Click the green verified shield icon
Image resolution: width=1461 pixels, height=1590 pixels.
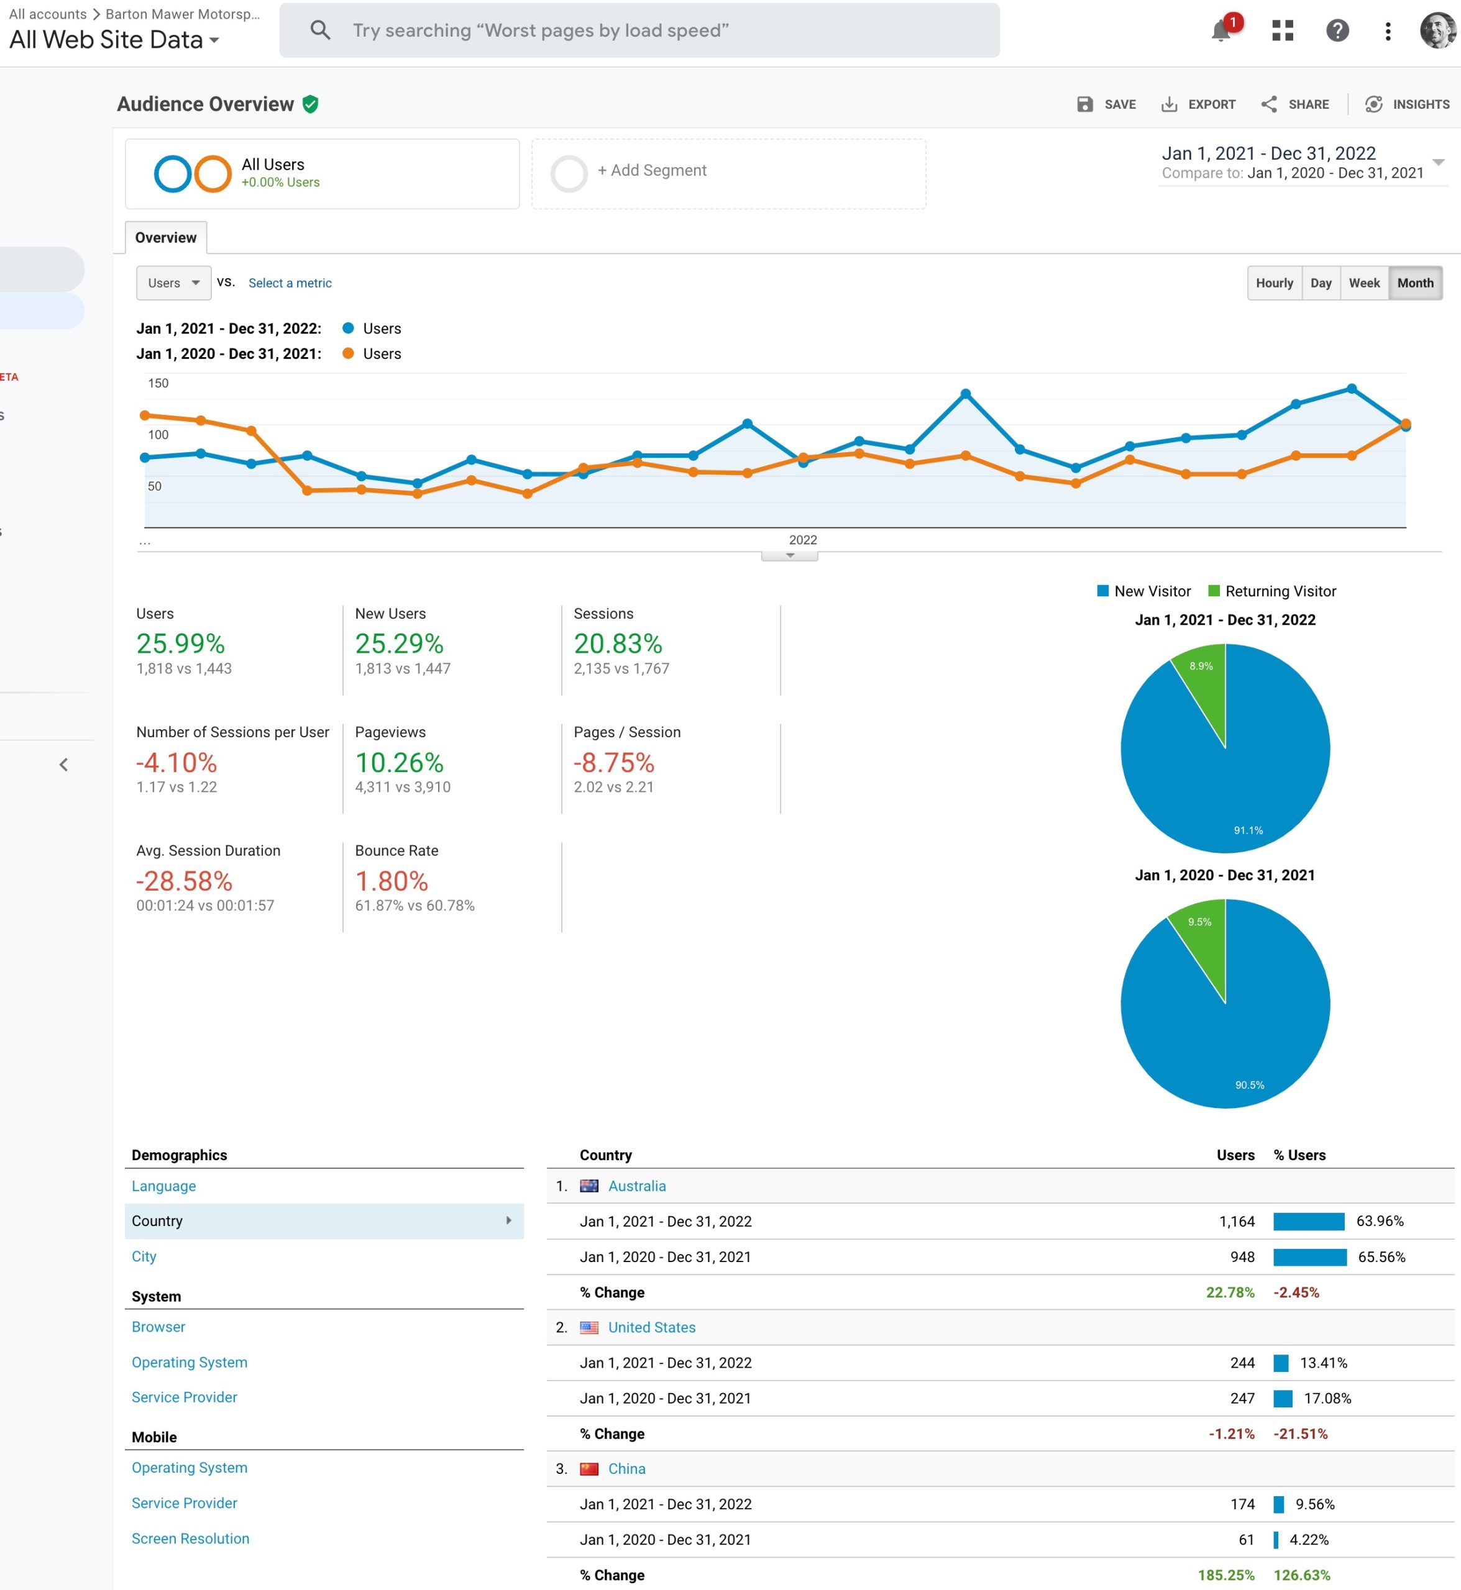(311, 104)
